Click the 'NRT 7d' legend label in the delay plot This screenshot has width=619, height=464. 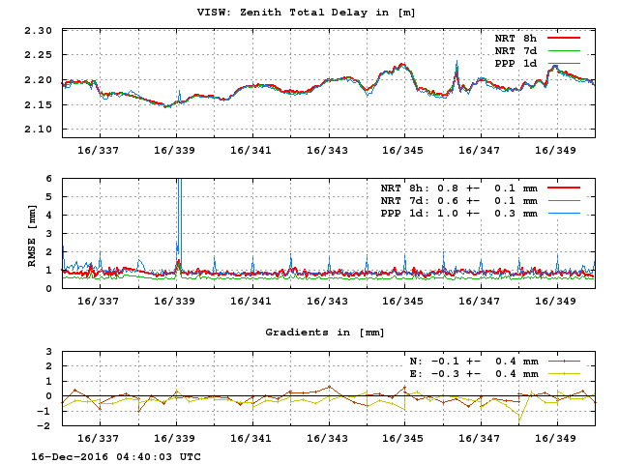click(x=516, y=51)
